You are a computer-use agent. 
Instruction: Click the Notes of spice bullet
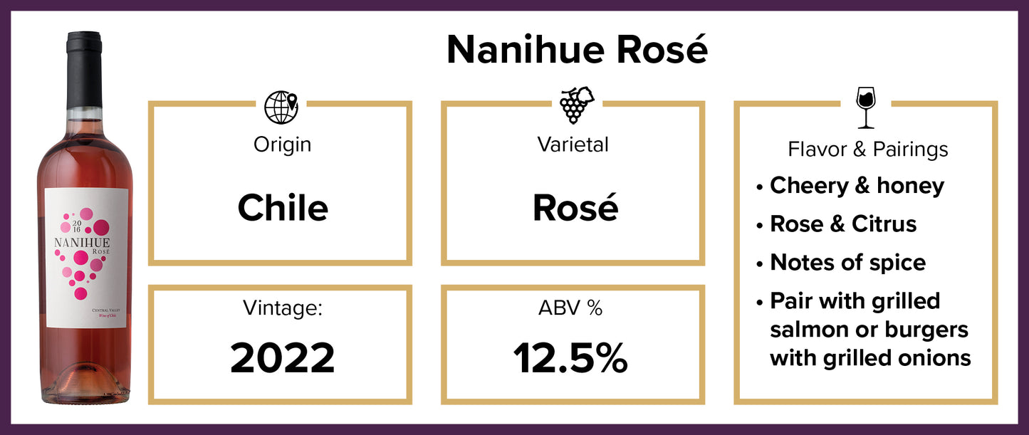click(x=847, y=263)
